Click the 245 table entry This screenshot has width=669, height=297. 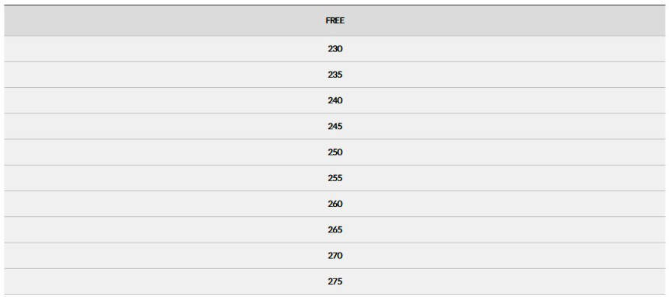pyautogui.click(x=335, y=126)
